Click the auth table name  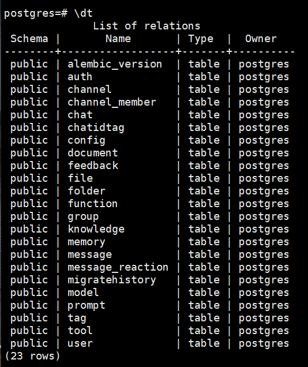pos(80,77)
